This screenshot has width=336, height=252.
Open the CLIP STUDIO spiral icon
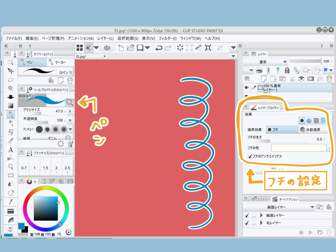107,48
